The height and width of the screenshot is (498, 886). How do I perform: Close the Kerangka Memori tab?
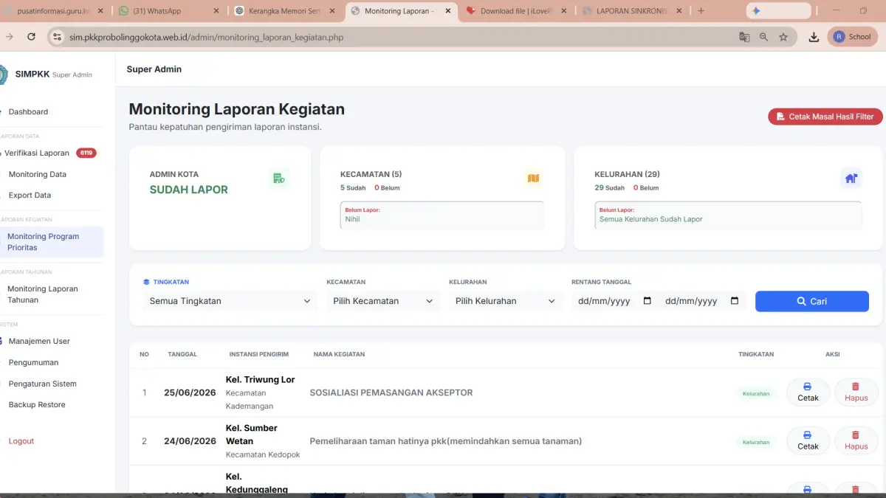click(332, 11)
